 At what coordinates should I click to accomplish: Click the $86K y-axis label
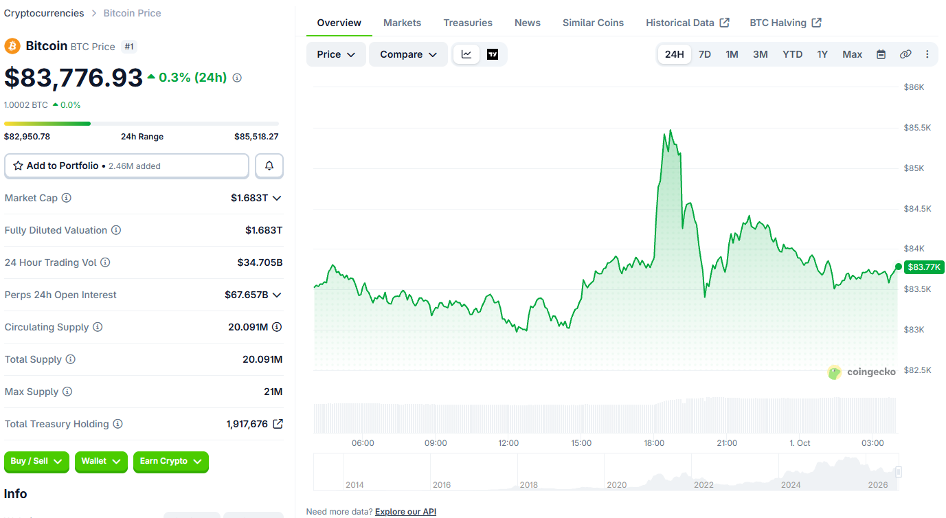coord(914,87)
